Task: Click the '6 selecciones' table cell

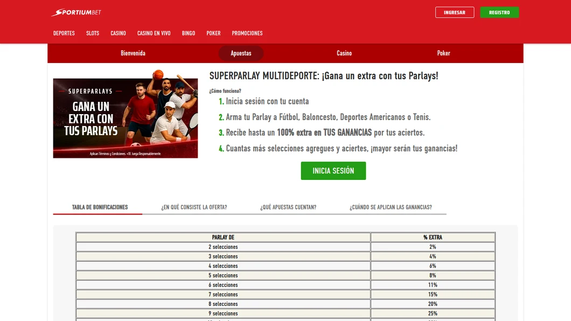Action: [223, 284]
